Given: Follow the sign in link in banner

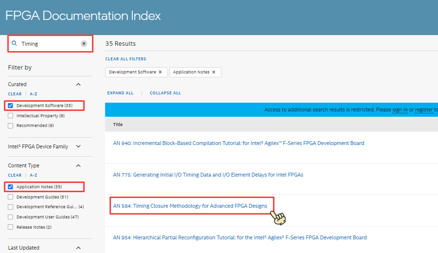Looking at the screenshot, I should (400, 110).
